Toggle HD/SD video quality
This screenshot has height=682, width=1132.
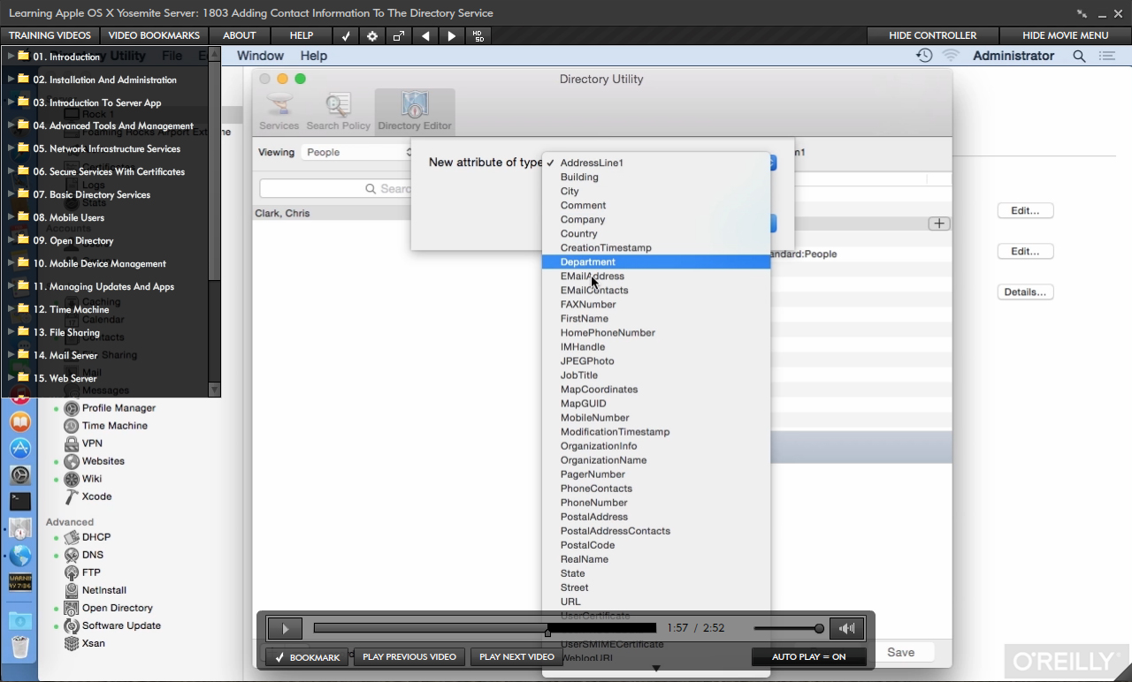pos(478,35)
